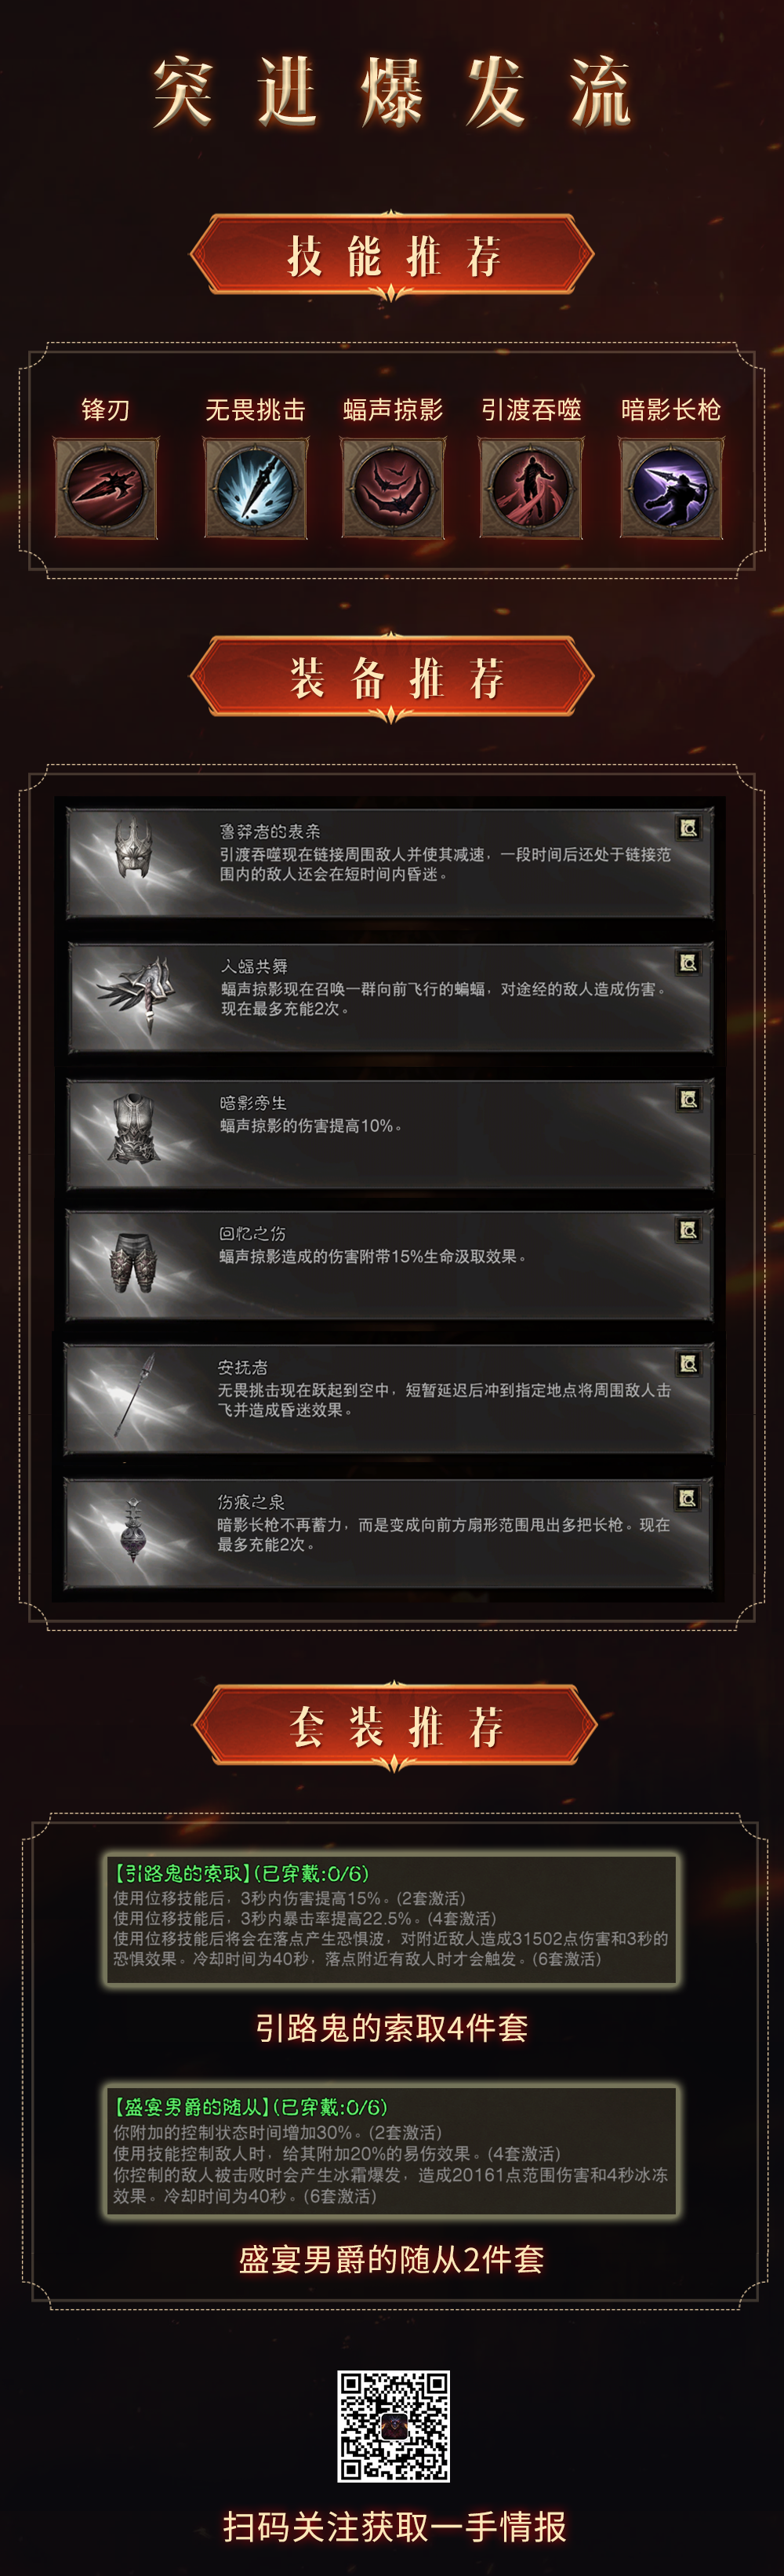Click the chest armor image of 暗影旁生

[136, 1128]
